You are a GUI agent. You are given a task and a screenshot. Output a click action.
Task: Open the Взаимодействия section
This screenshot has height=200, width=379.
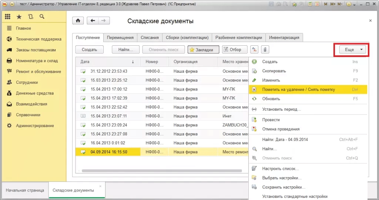click(31, 104)
